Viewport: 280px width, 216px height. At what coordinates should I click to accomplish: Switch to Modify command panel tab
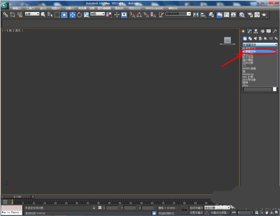pos(250,31)
